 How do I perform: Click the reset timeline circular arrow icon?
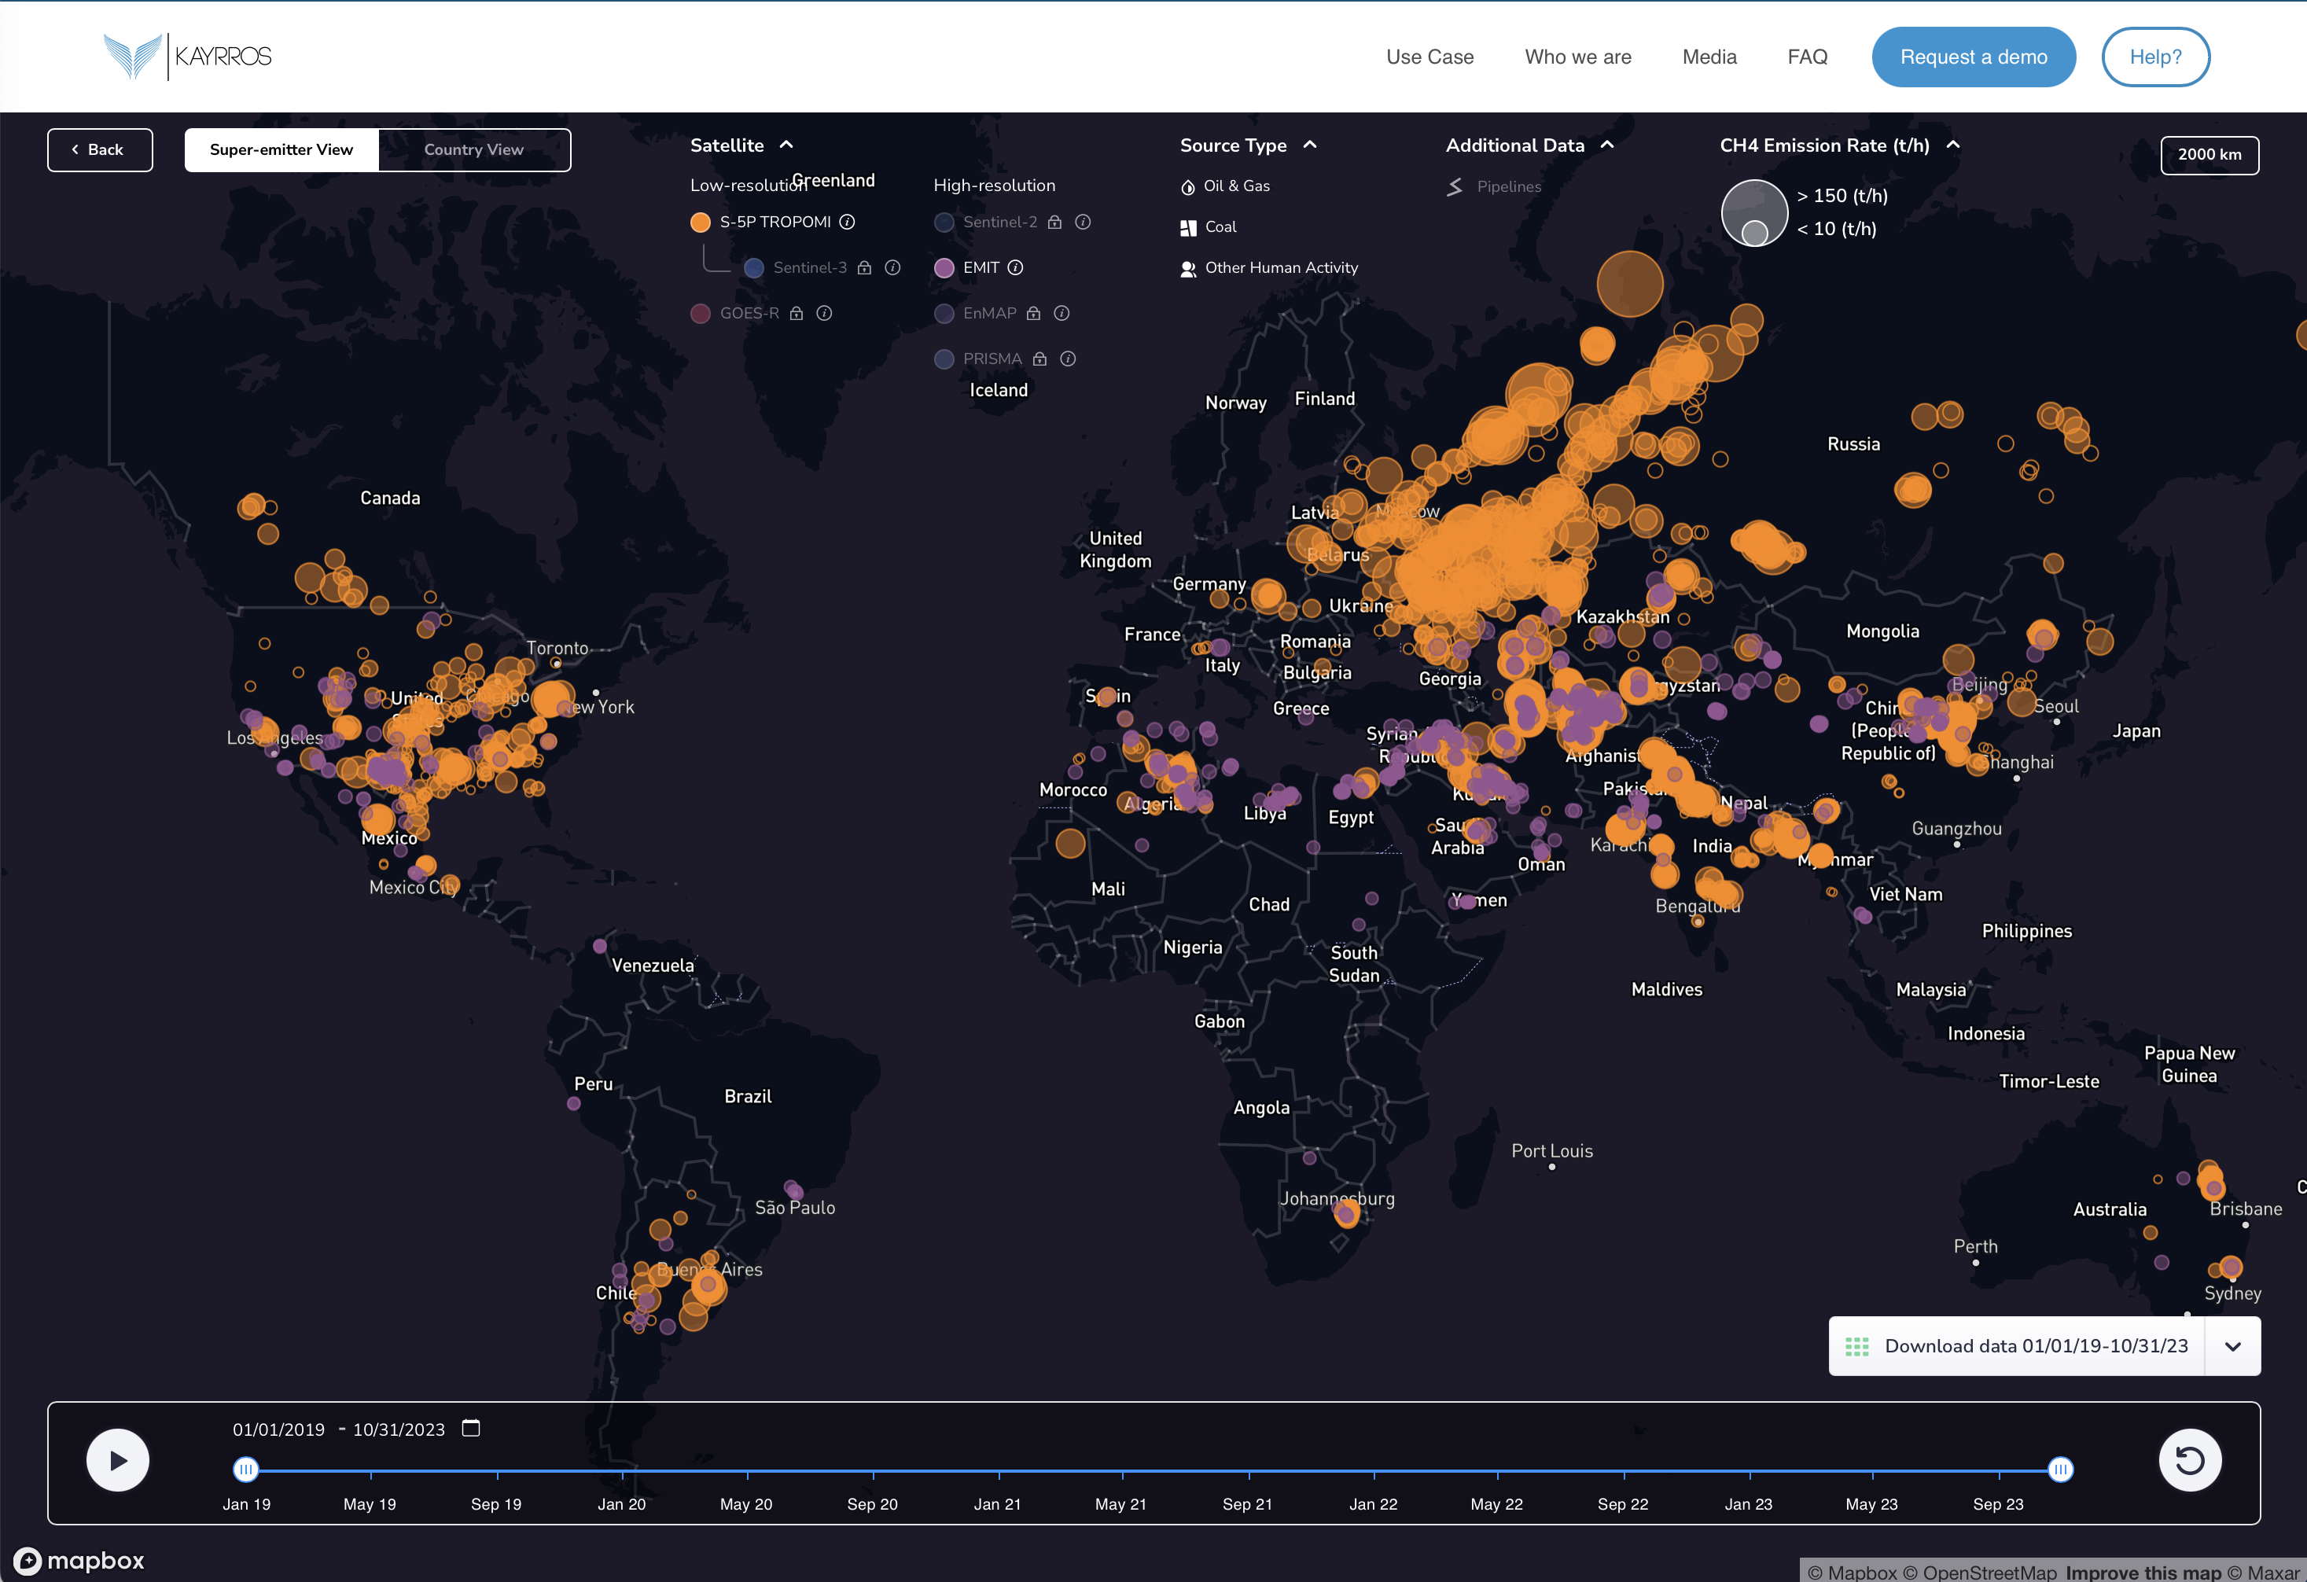[2189, 1460]
